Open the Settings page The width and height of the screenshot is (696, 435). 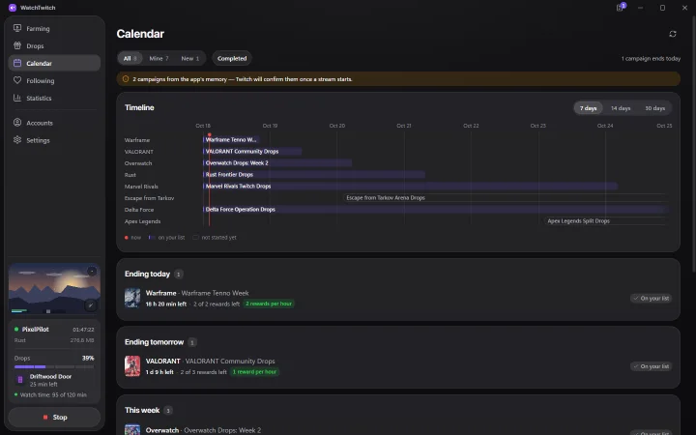click(54, 140)
